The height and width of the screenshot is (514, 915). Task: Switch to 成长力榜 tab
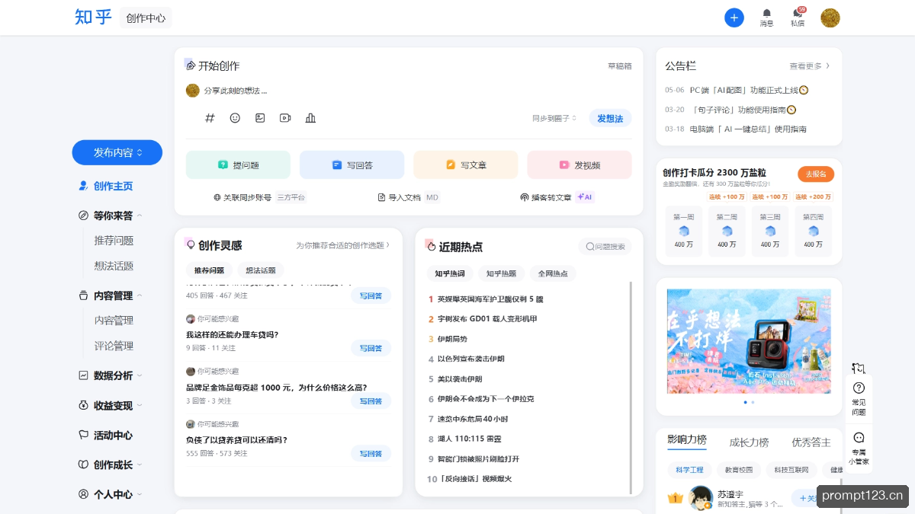coord(749,442)
